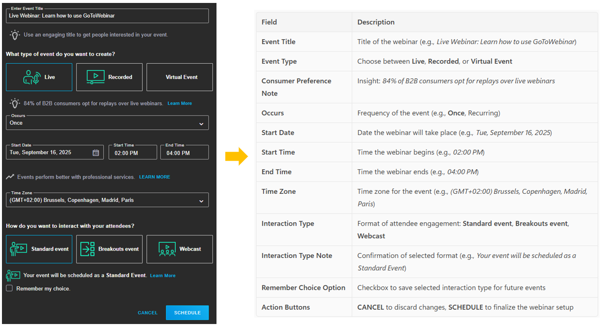Click the 'Time Zone' table cell
This screenshot has height=325, width=600.
pos(304,198)
